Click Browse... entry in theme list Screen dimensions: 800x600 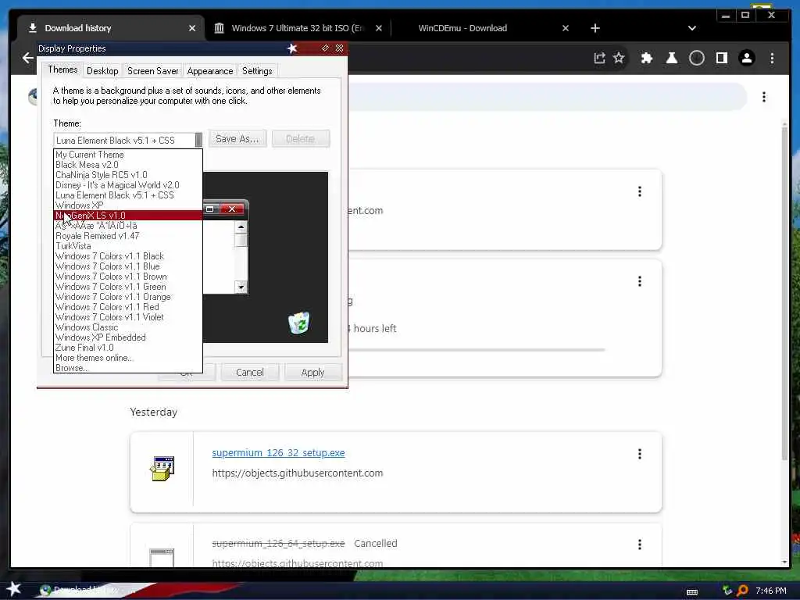[x=127, y=368]
